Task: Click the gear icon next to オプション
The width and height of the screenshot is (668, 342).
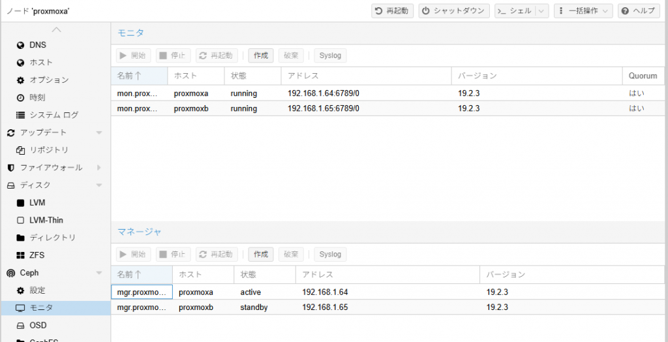Action: [20, 80]
